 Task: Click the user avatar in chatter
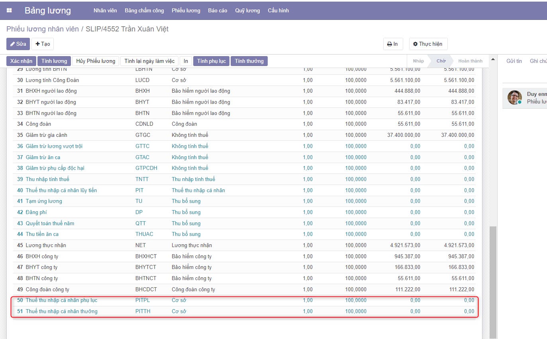coord(514,97)
